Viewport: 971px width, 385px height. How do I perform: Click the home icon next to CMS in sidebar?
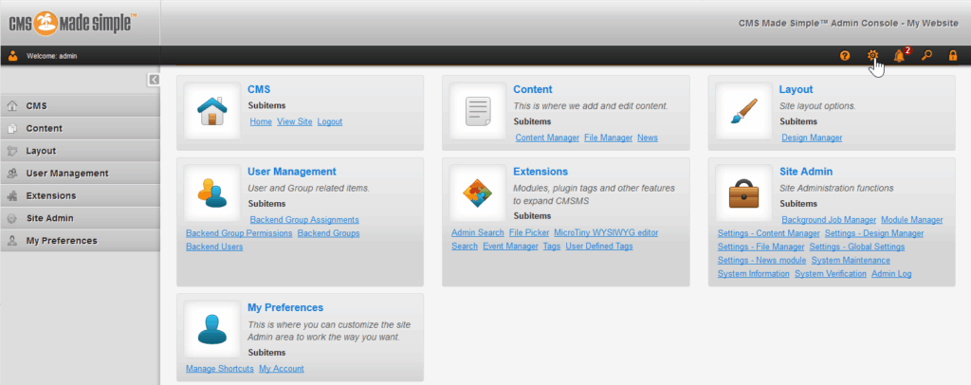pyautogui.click(x=11, y=106)
